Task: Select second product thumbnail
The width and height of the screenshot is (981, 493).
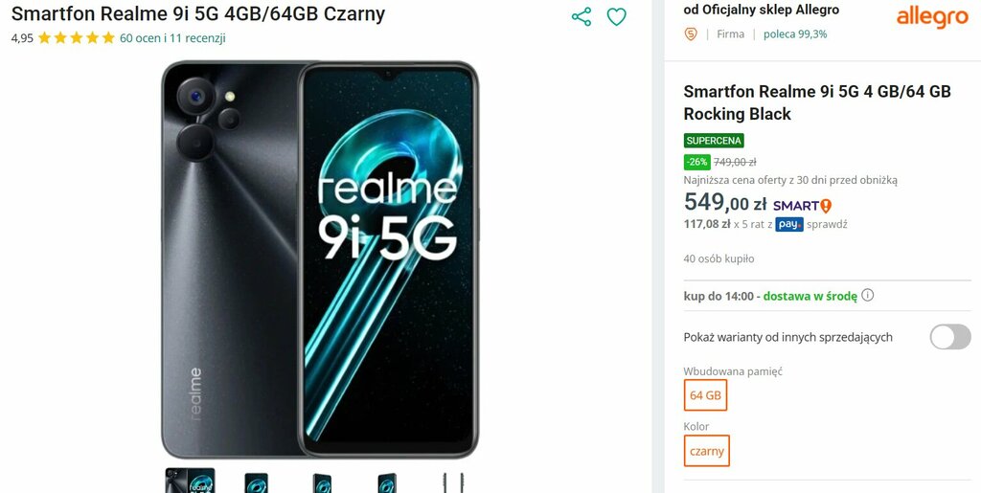Action: [x=256, y=482]
